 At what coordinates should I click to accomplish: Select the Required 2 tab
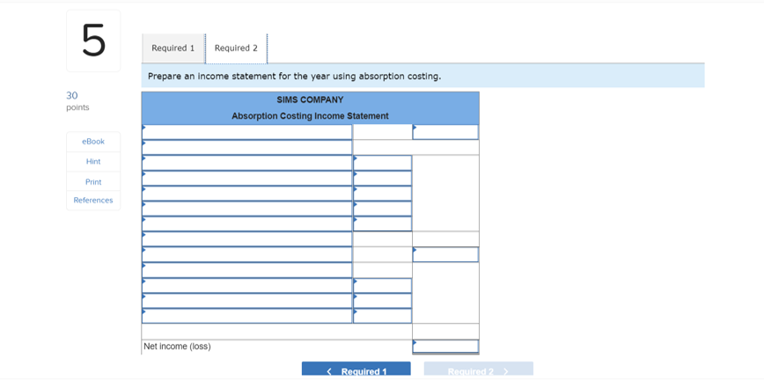(x=236, y=48)
